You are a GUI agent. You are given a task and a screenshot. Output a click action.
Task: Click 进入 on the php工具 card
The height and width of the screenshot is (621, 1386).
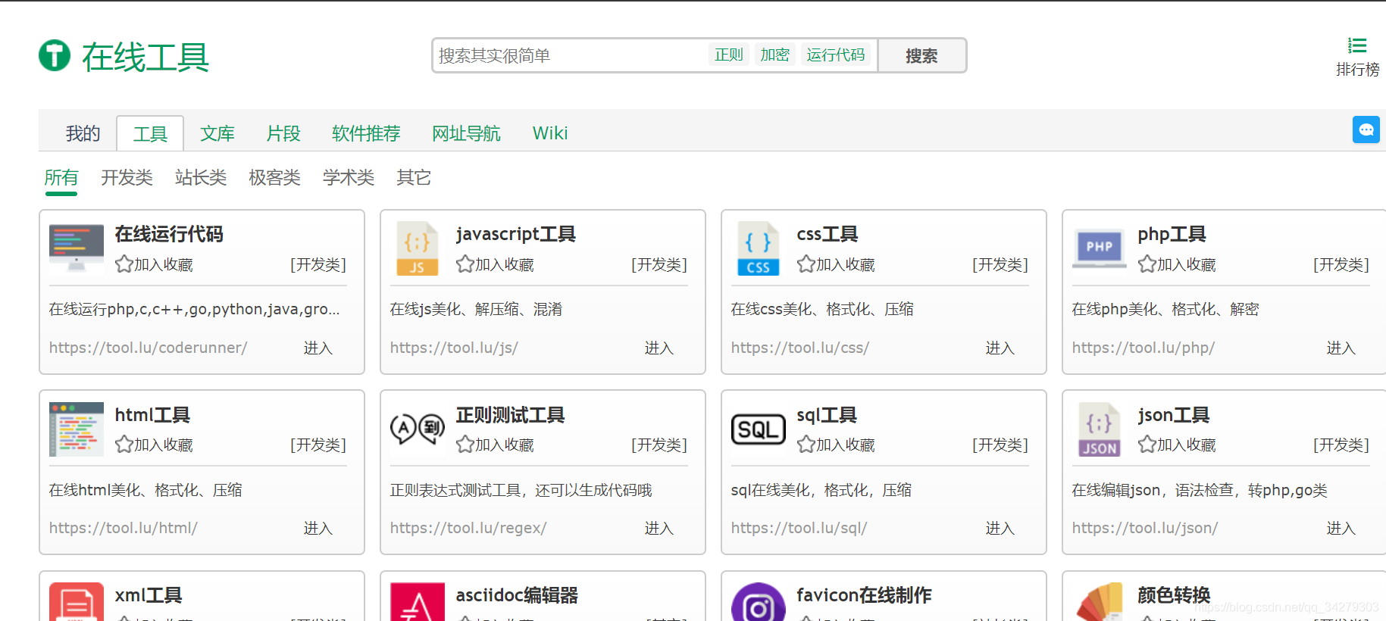1341,348
